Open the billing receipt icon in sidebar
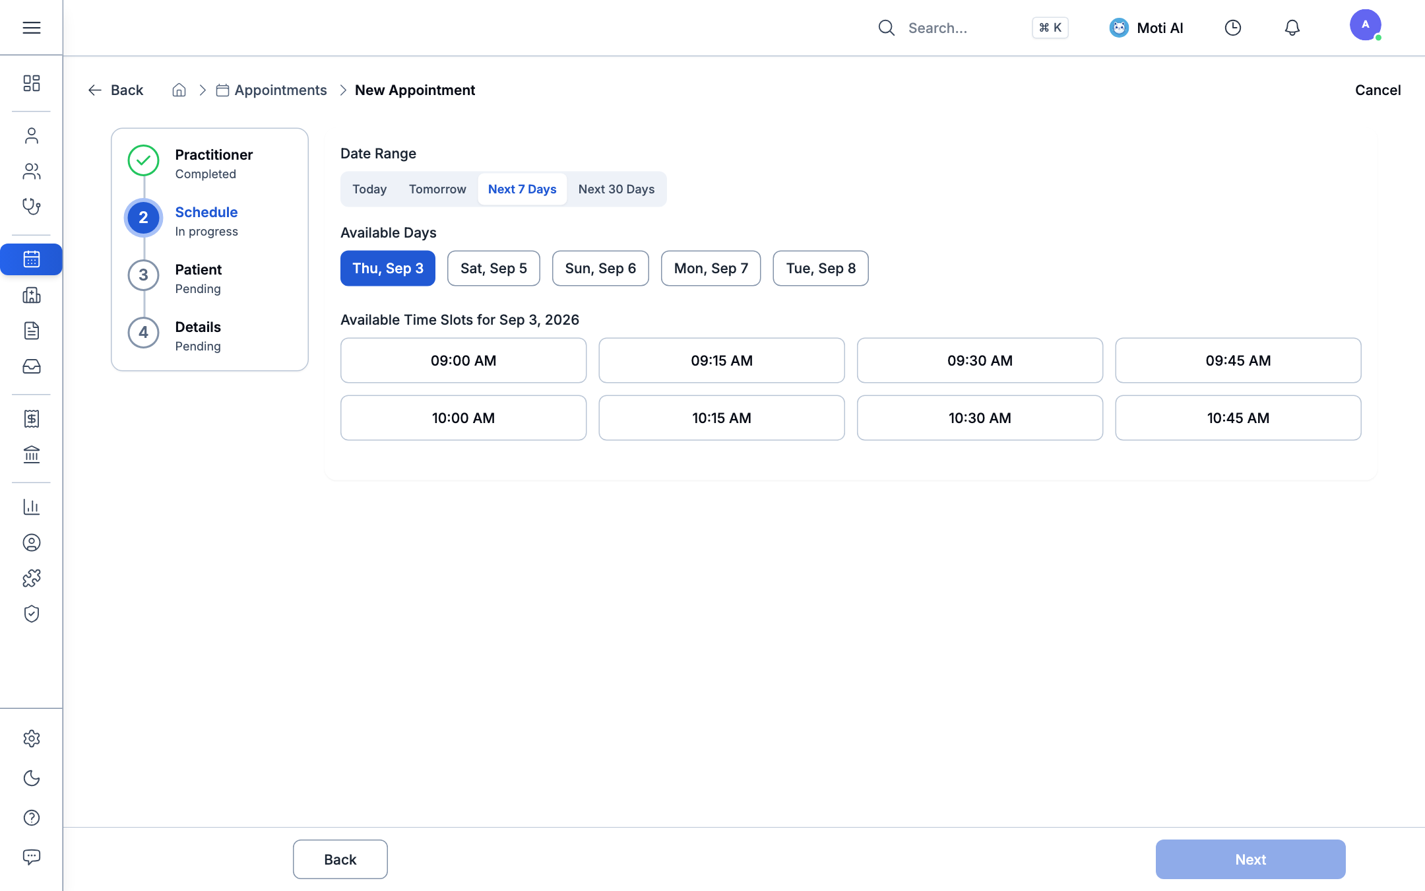The height and width of the screenshot is (891, 1425). 31,418
